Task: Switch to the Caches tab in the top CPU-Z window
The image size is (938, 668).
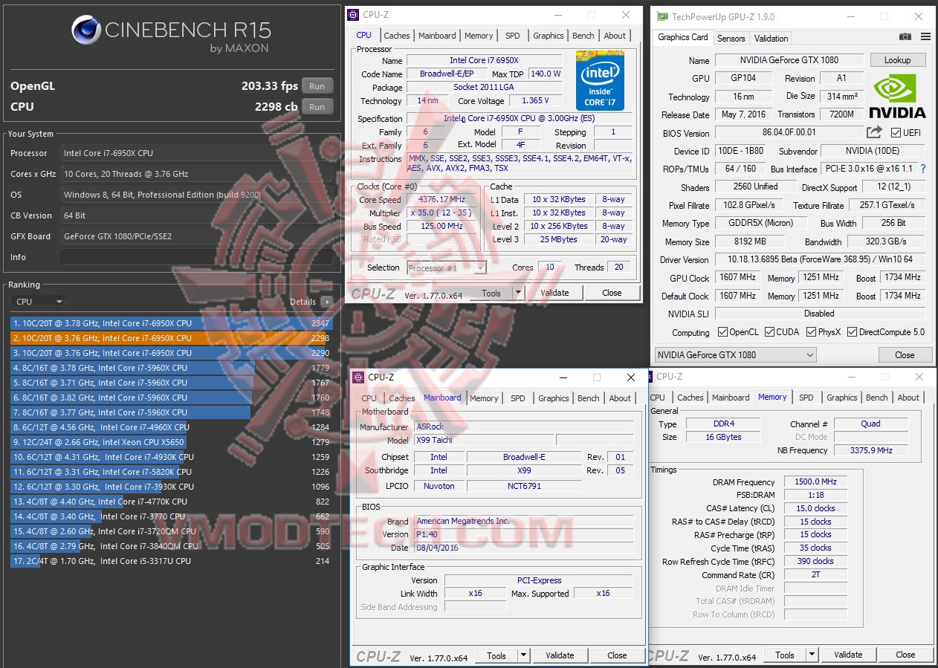Action: [396, 36]
